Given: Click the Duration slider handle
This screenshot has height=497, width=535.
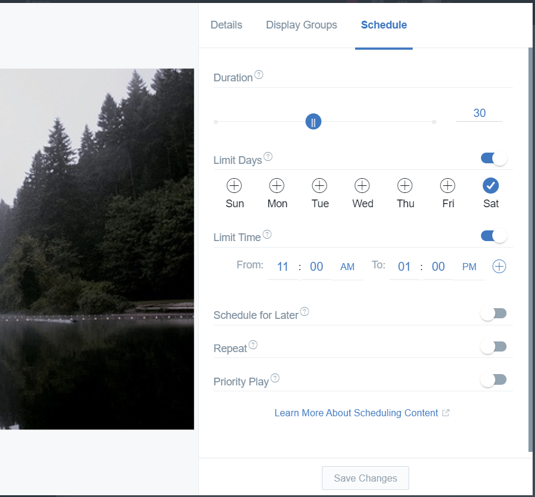Looking at the screenshot, I should 313,121.
